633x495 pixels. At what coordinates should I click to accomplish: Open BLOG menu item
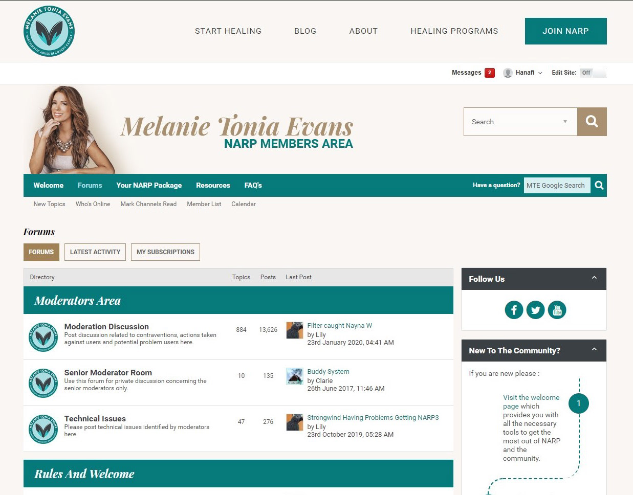point(305,31)
